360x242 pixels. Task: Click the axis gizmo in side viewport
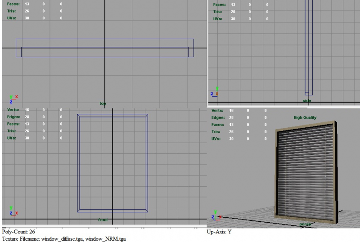coord(215,92)
